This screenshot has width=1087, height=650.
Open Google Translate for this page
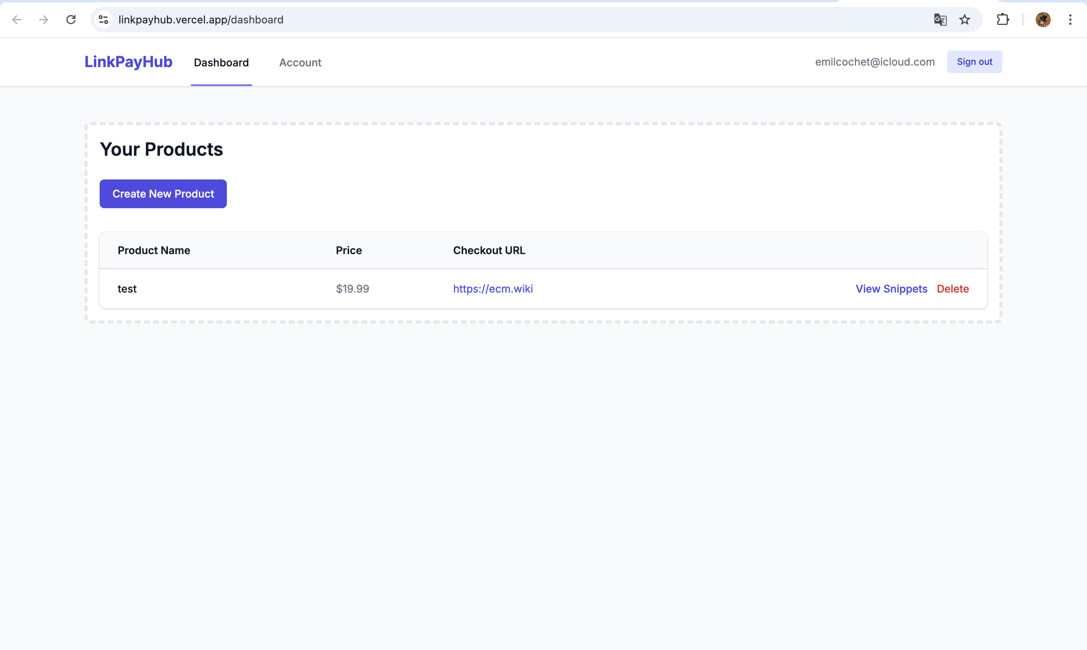[x=940, y=20]
